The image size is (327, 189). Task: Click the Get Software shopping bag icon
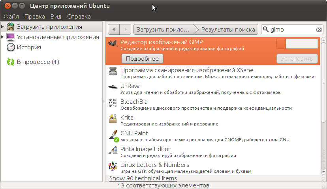[x=10, y=27]
